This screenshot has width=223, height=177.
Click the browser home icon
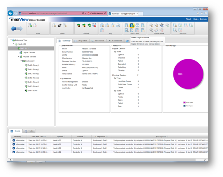[x=198, y=13]
